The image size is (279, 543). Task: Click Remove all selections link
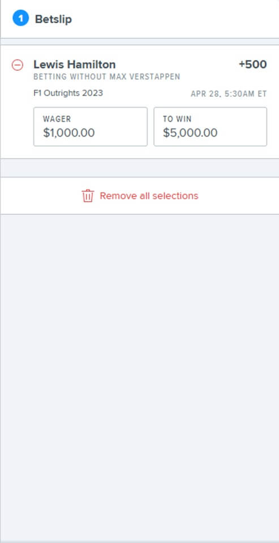(x=149, y=196)
